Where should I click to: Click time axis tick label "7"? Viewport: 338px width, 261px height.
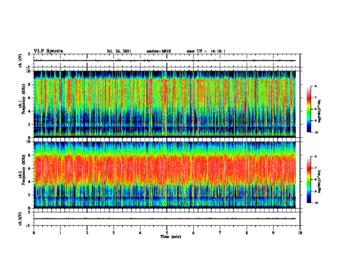pos(220,233)
